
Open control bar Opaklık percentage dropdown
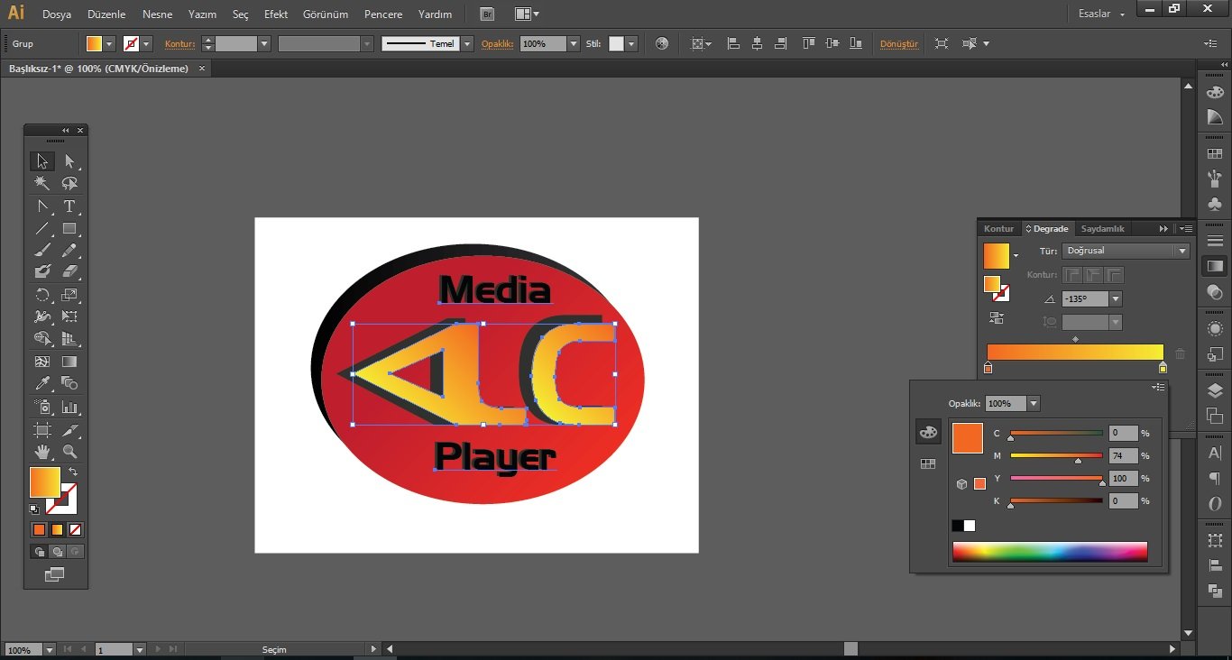point(574,43)
